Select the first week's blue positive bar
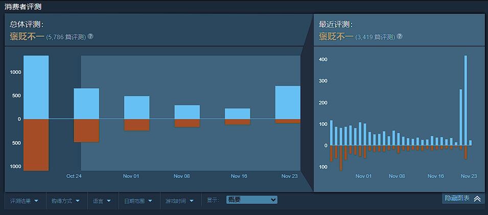Viewport: 488px width, 215px height. click(36, 87)
